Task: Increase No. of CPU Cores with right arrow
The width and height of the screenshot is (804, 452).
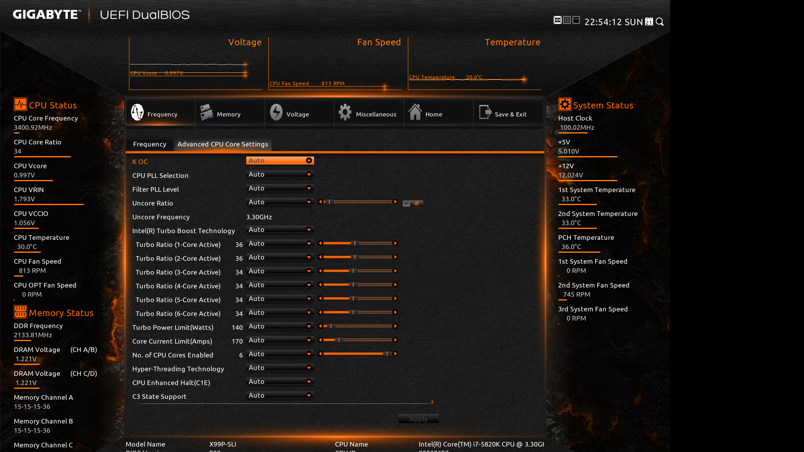Action: click(395, 354)
